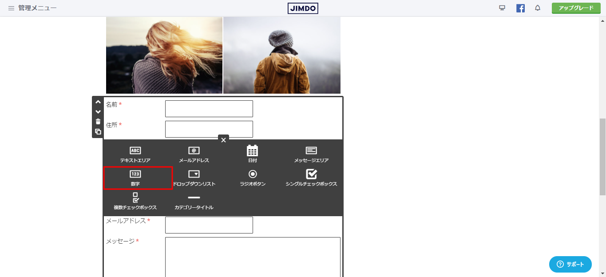Switch to desktop preview monitor icon
This screenshot has height=277, width=606.
point(502,8)
